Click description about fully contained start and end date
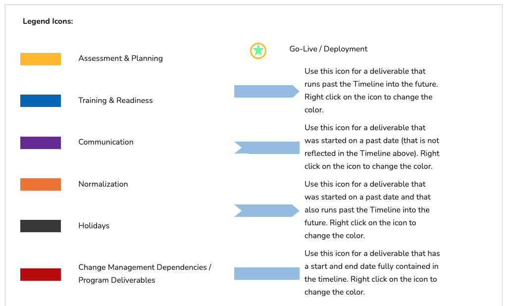The image size is (508, 306). pos(372,273)
